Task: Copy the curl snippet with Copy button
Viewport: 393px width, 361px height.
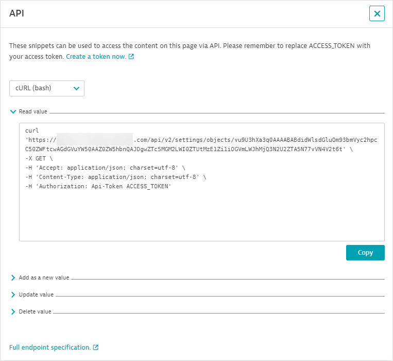Action: pyautogui.click(x=365, y=253)
